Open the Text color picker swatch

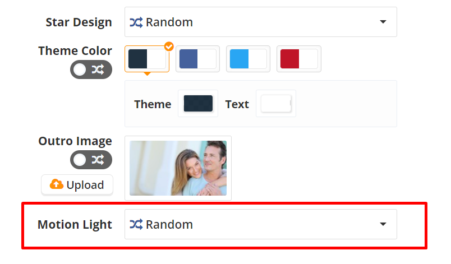[276, 104]
